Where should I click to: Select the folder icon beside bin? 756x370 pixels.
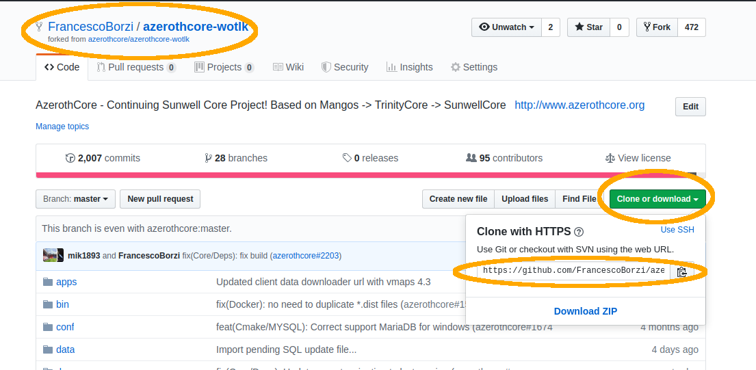click(48, 304)
